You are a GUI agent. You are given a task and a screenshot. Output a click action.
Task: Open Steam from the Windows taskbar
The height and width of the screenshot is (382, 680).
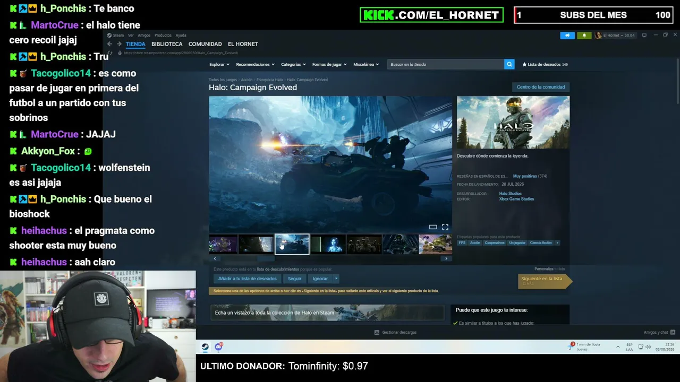click(205, 347)
